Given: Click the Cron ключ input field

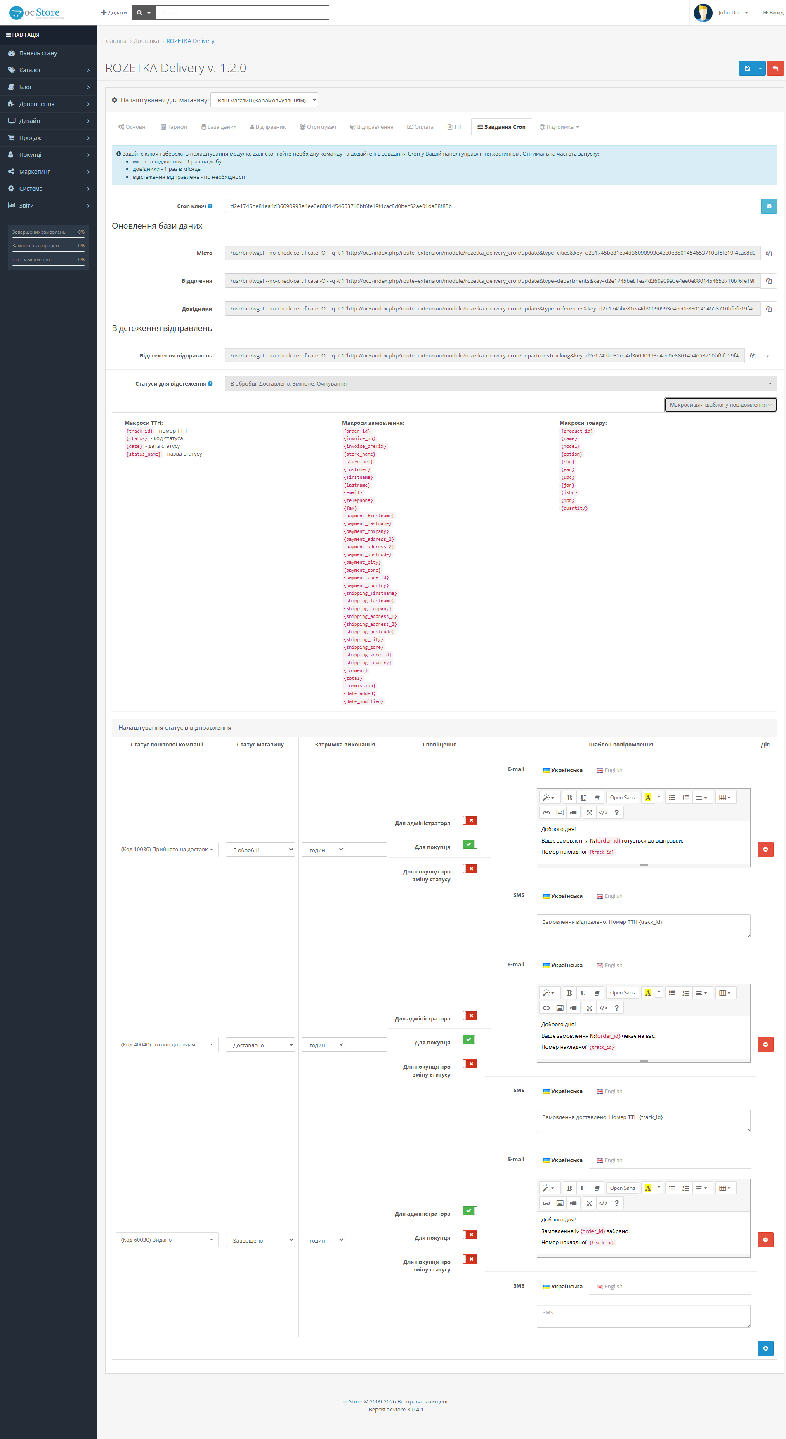Looking at the screenshot, I should click(x=493, y=206).
